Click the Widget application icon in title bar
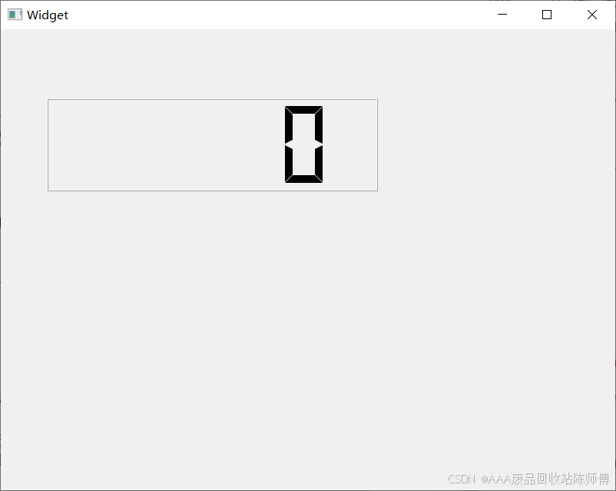616x491 pixels. point(15,15)
